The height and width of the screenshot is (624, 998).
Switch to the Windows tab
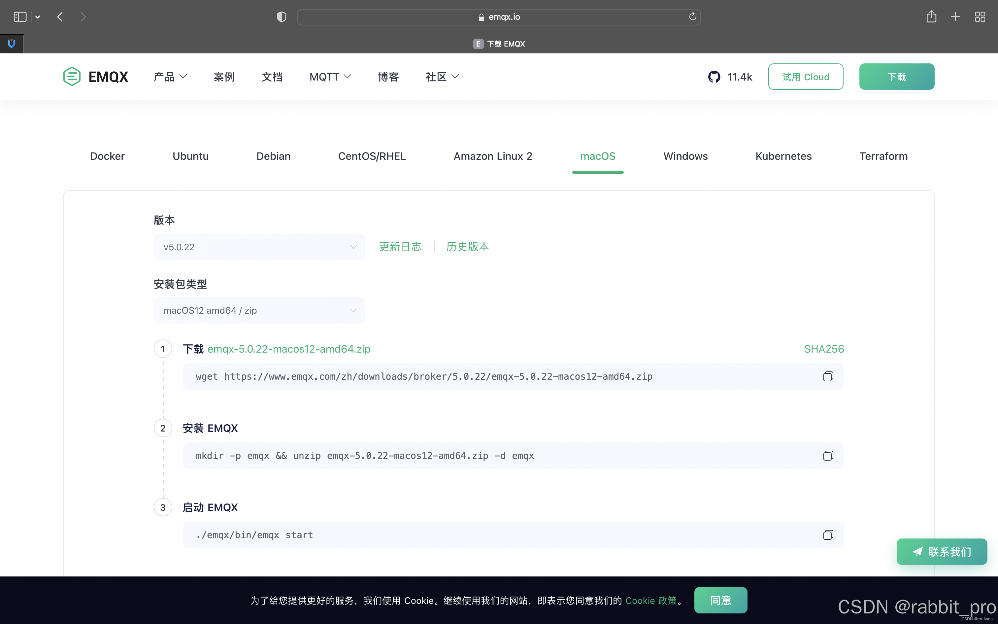point(685,156)
